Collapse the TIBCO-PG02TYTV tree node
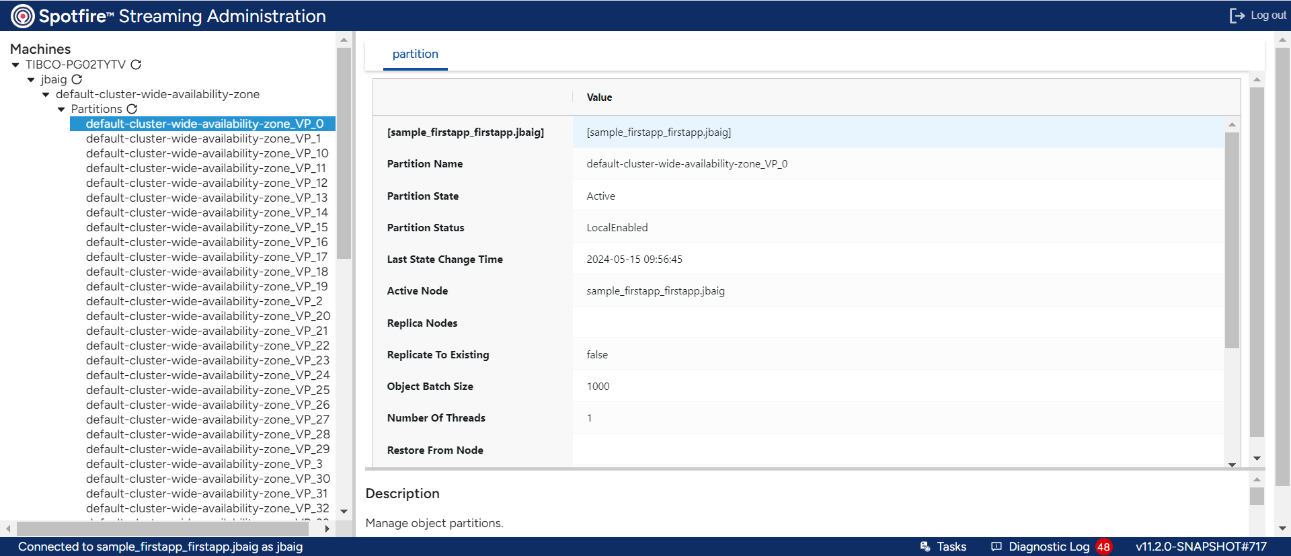Screen dimensions: 1291x556 coord(15,65)
